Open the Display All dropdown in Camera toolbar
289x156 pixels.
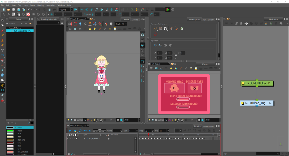pos(126,24)
